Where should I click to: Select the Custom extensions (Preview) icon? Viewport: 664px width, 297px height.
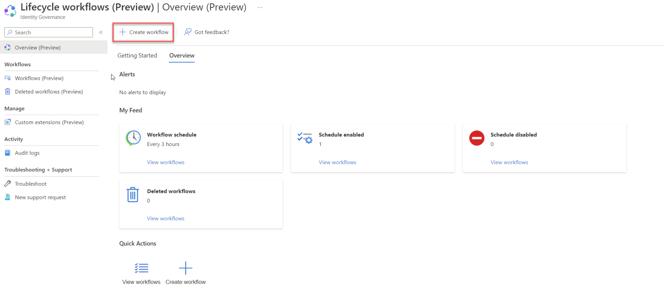point(7,122)
